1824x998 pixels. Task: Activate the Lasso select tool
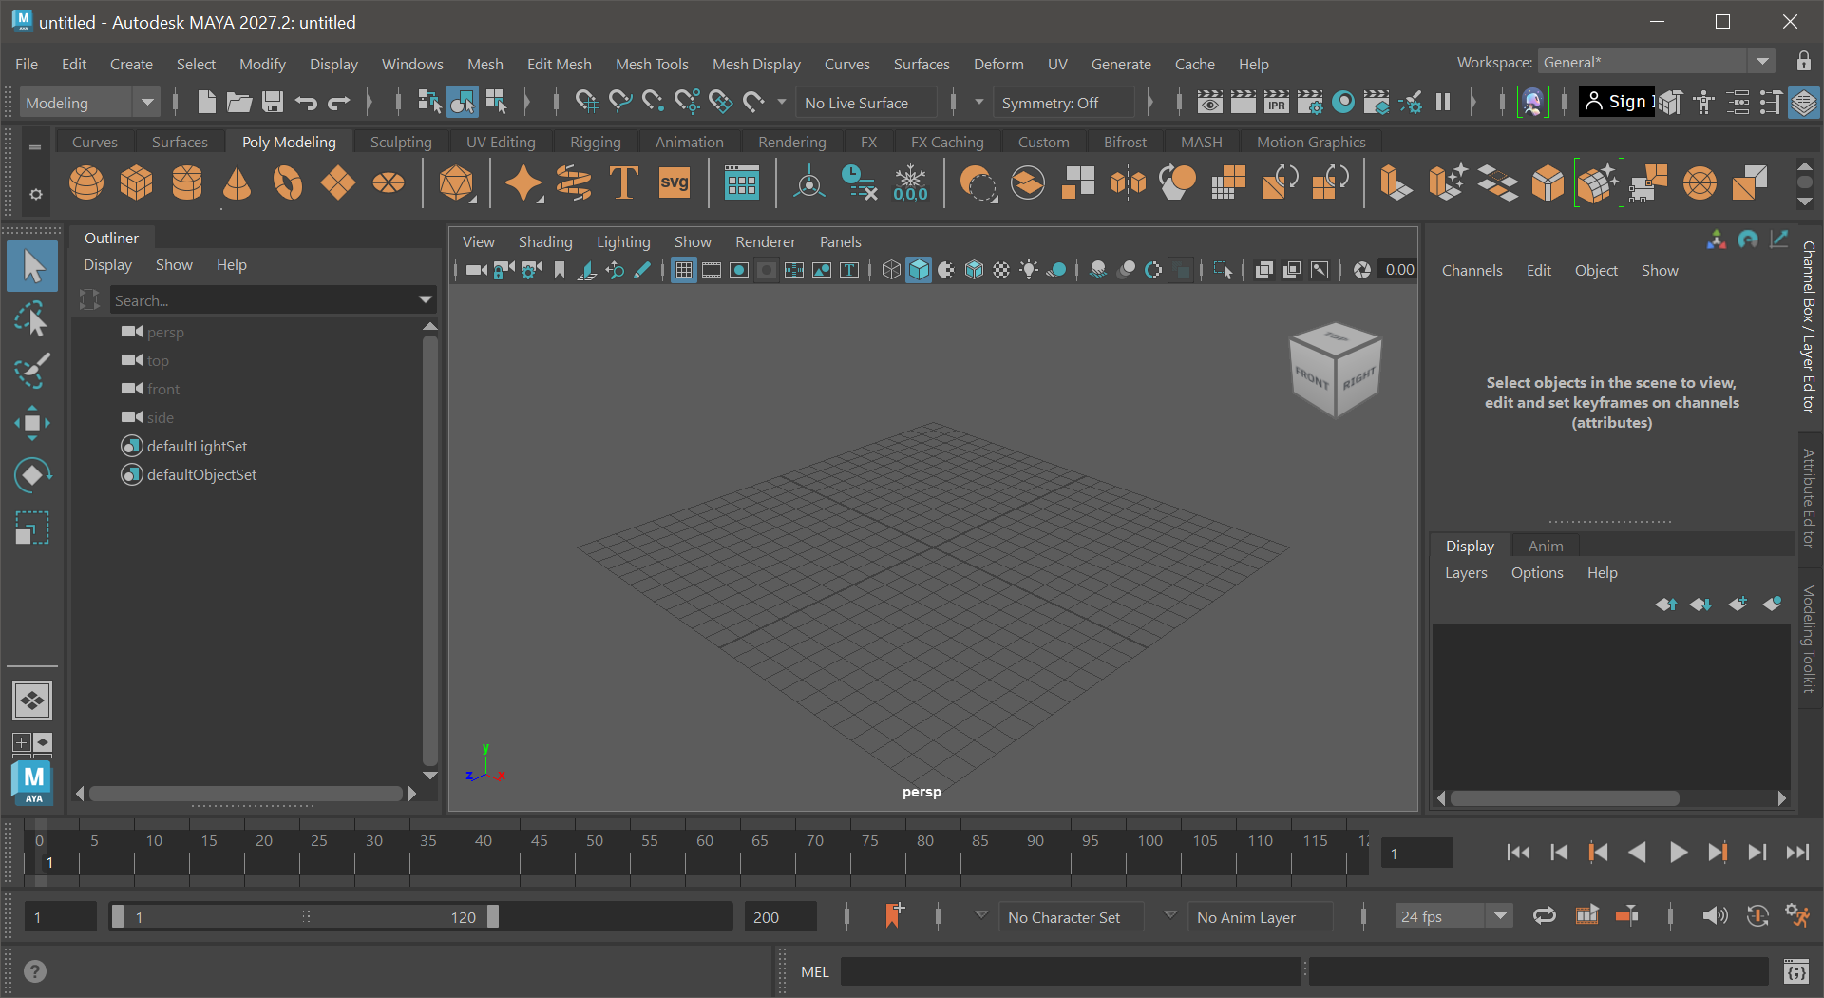(x=31, y=319)
